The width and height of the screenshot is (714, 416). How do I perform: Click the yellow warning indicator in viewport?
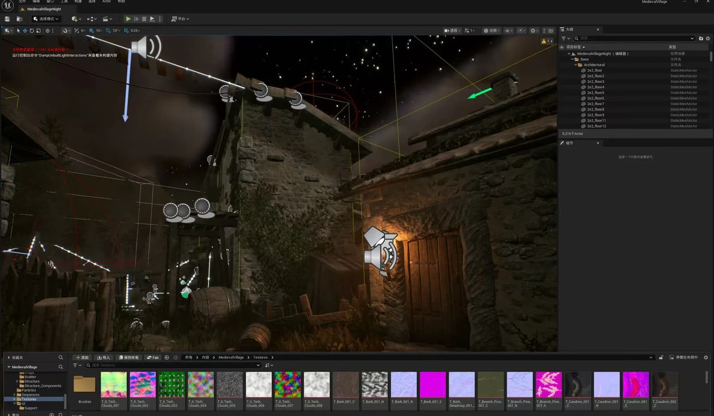coord(547,41)
